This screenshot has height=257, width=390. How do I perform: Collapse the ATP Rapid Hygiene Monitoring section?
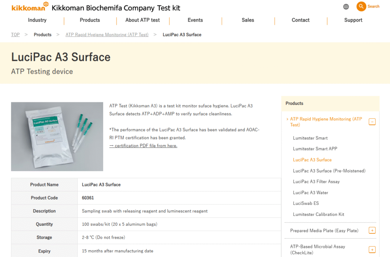372,122
